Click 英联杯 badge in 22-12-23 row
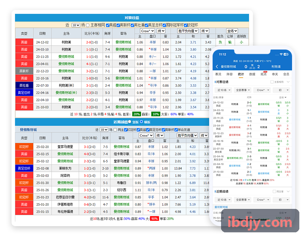The width and height of the screenshot is (307, 240). pos(24,71)
